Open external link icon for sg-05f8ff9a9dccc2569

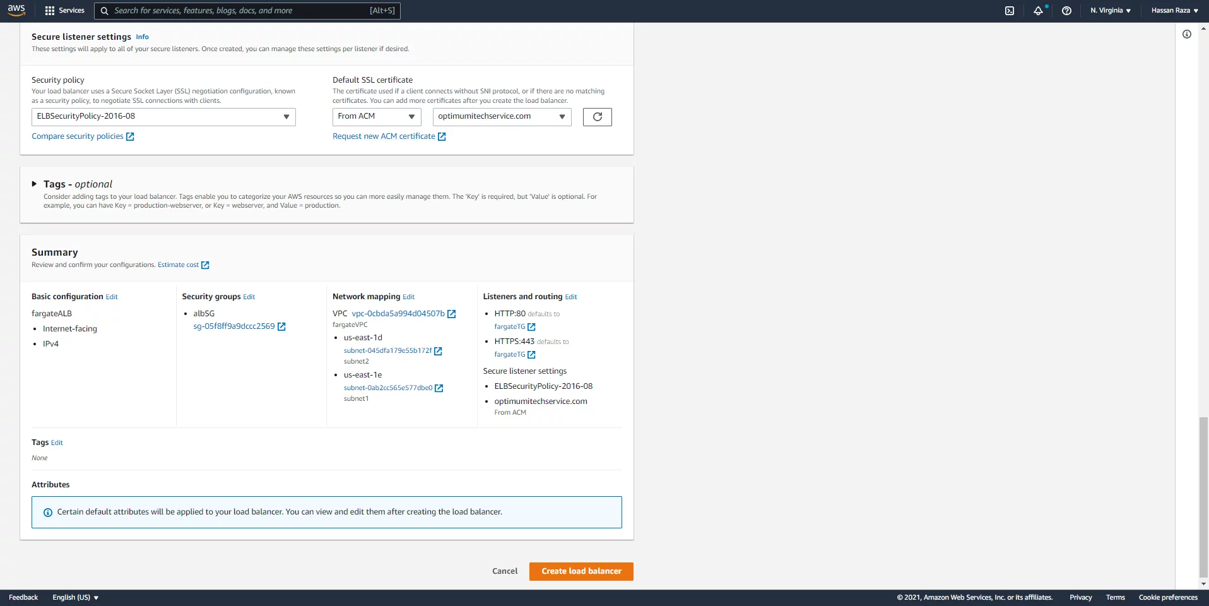(281, 326)
